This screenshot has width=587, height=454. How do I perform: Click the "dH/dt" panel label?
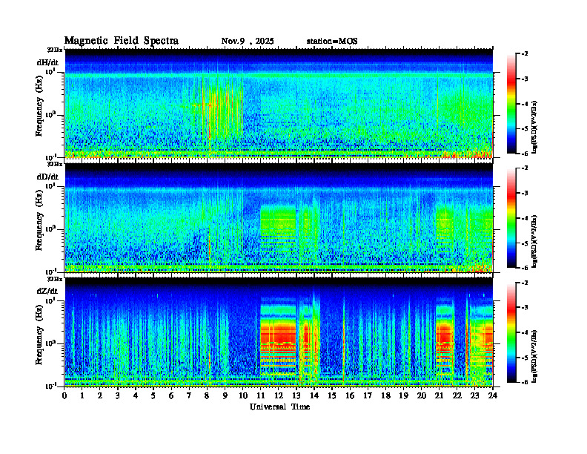47,62
